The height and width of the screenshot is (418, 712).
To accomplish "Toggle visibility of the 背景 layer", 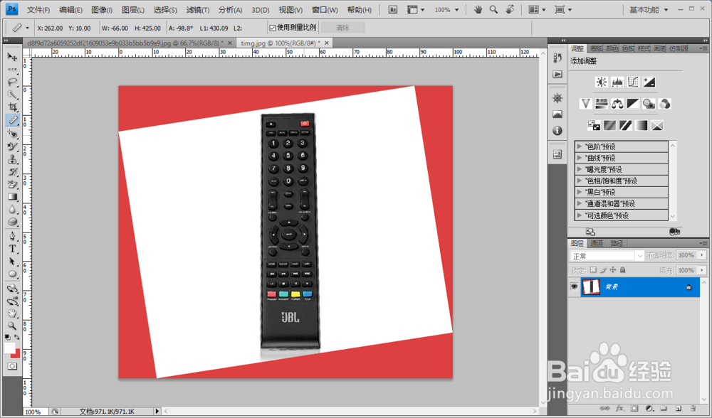I will tap(574, 286).
